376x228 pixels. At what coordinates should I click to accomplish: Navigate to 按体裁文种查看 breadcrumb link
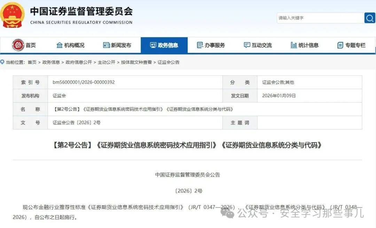pyautogui.click(x=136, y=62)
